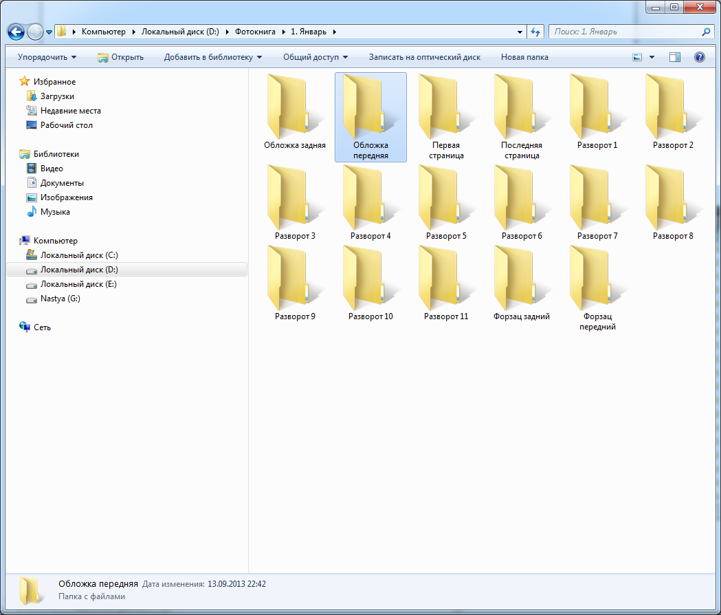Select the Разворот 8 folder
721x615 pixels.
(x=673, y=203)
